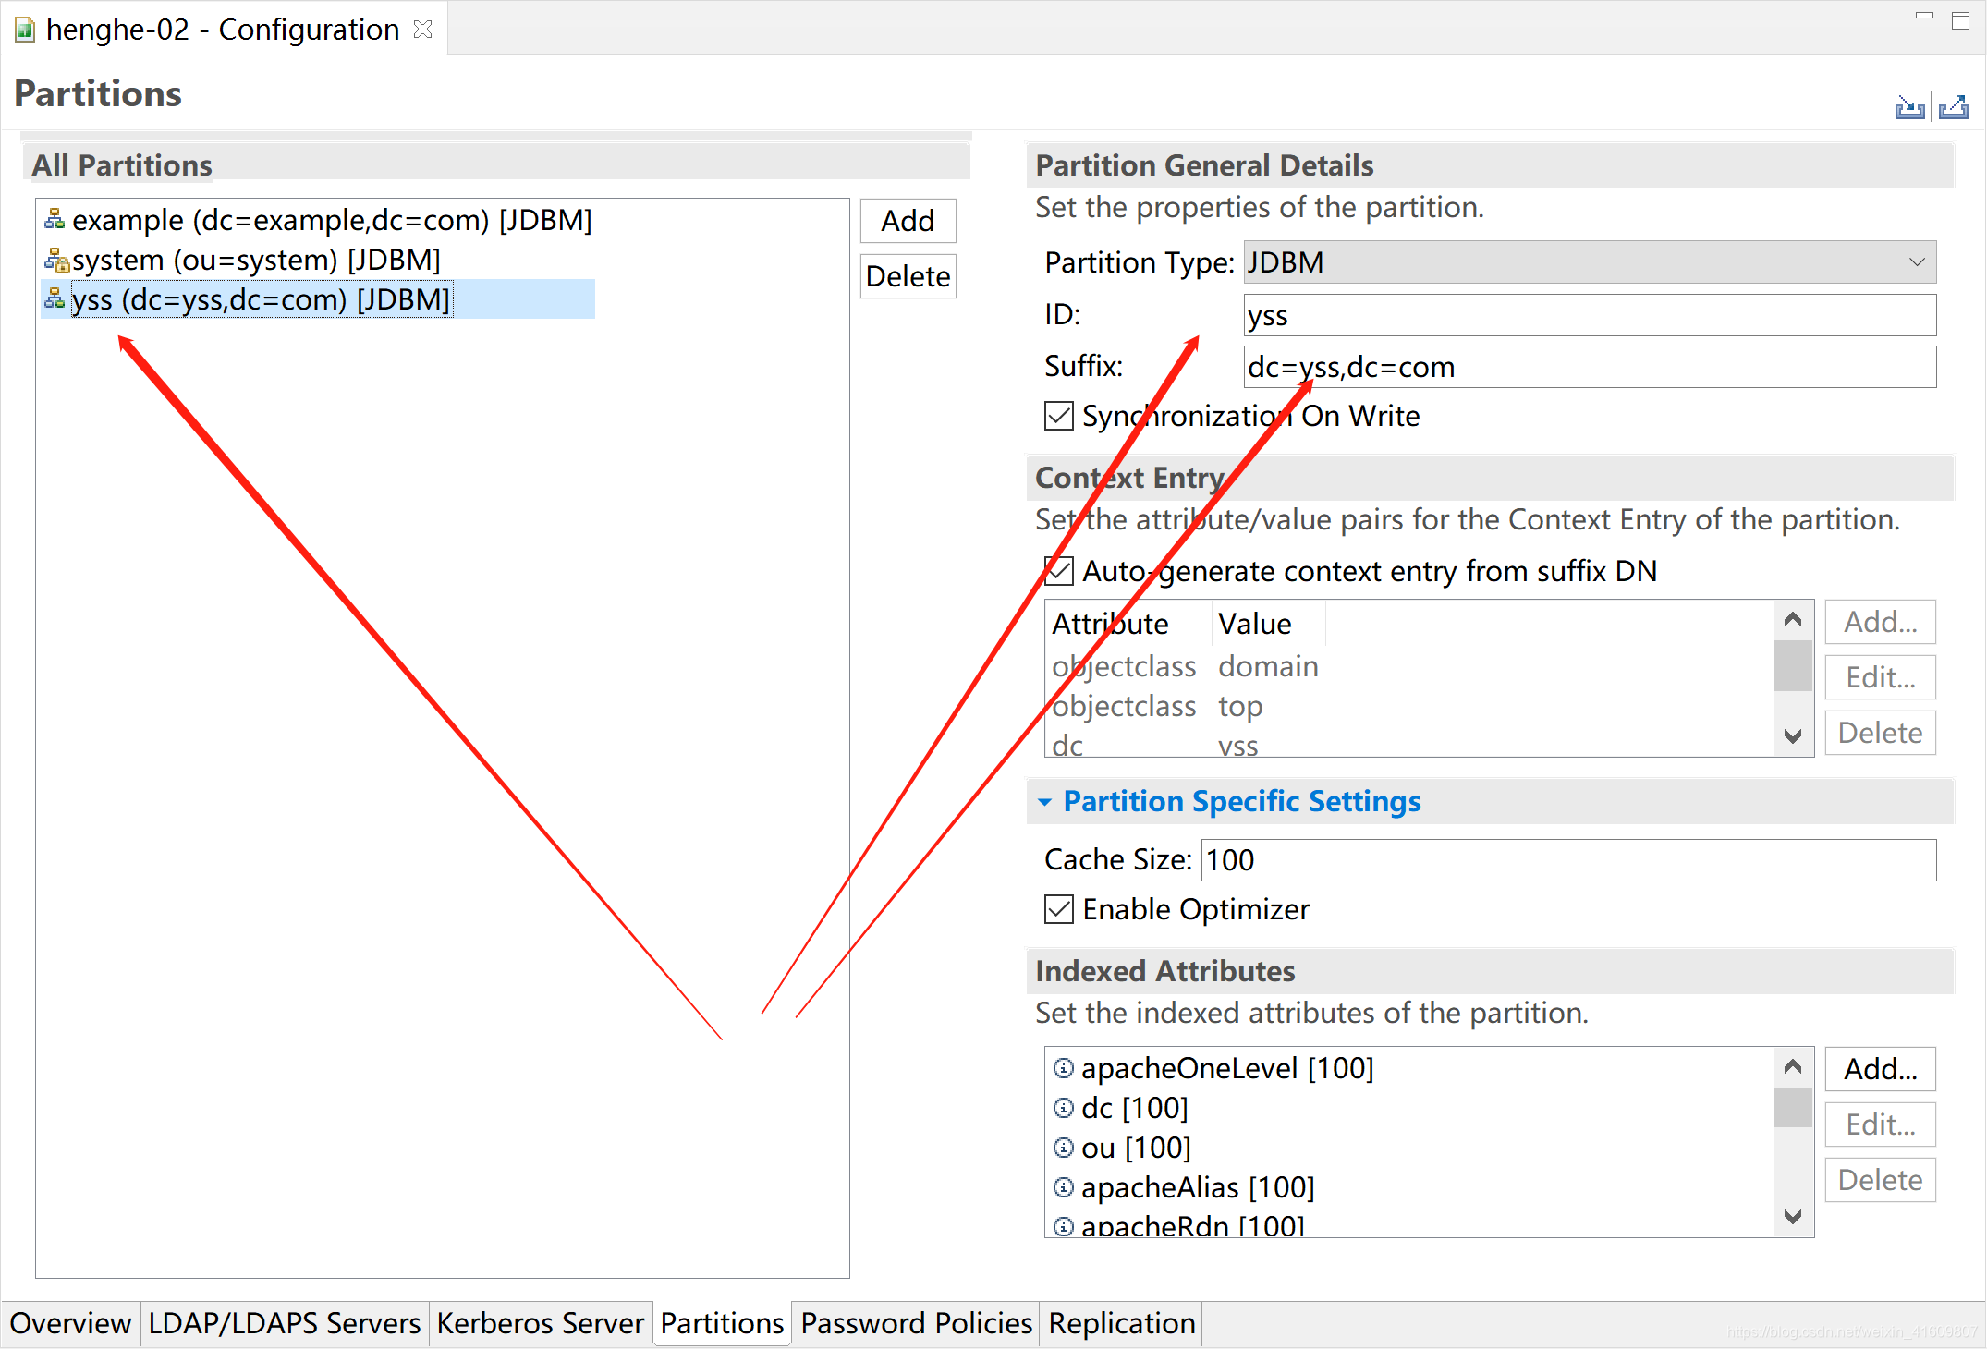Disable the Enable Optimizer checkbox
The image size is (1987, 1349).
coord(1059,909)
